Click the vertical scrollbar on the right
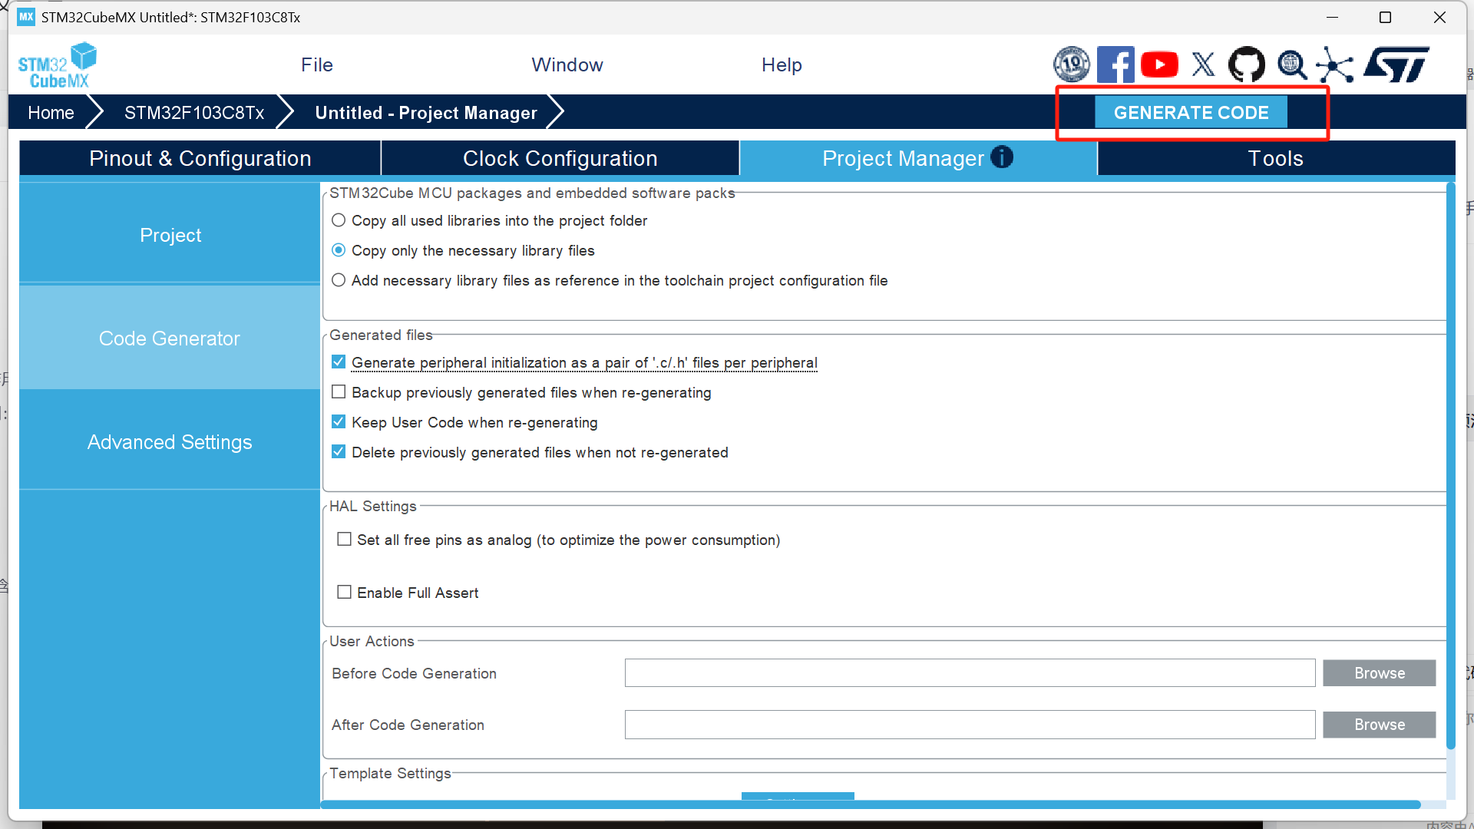 [x=1450, y=461]
